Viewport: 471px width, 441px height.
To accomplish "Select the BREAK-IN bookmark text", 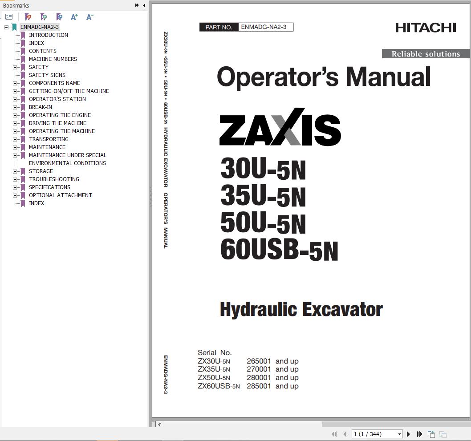I will [41, 107].
